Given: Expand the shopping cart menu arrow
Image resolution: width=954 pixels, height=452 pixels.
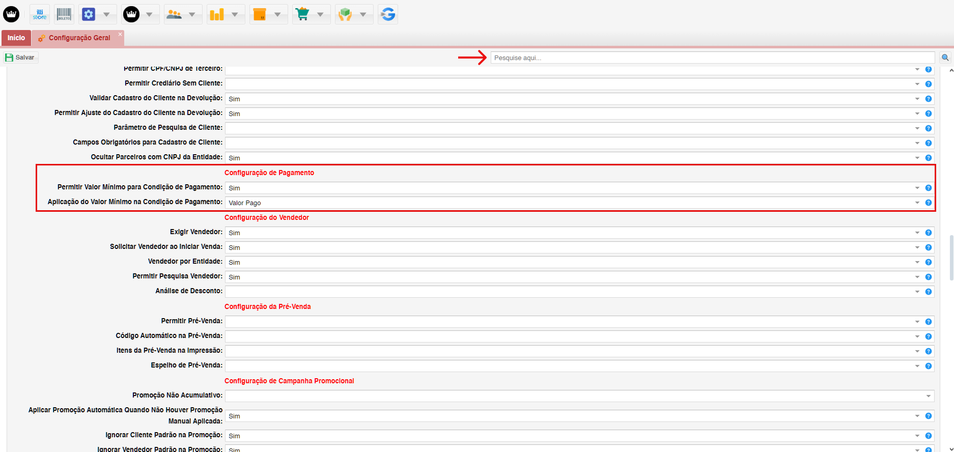Looking at the screenshot, I should pos(320,14).
